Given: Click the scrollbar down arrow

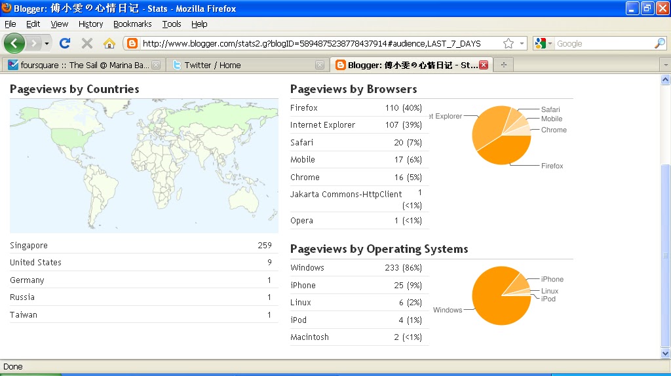Looking at the screenshot, I should click(665, 354).
